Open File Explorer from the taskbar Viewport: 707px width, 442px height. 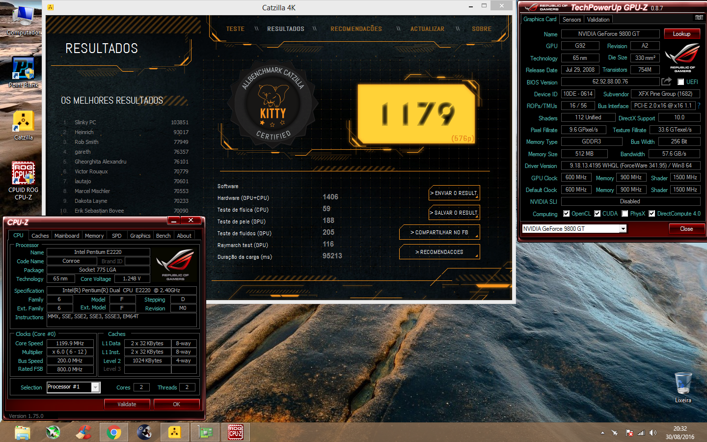(22, 432)
